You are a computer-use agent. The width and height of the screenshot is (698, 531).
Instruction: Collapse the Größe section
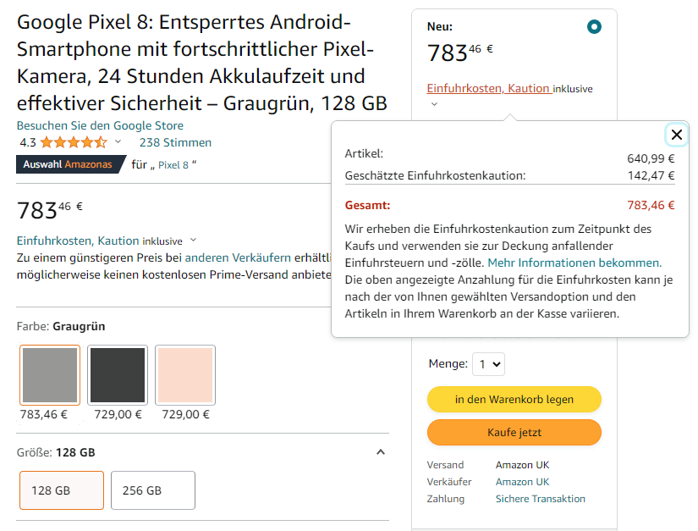pyautogui.click(x=381, y=452)
